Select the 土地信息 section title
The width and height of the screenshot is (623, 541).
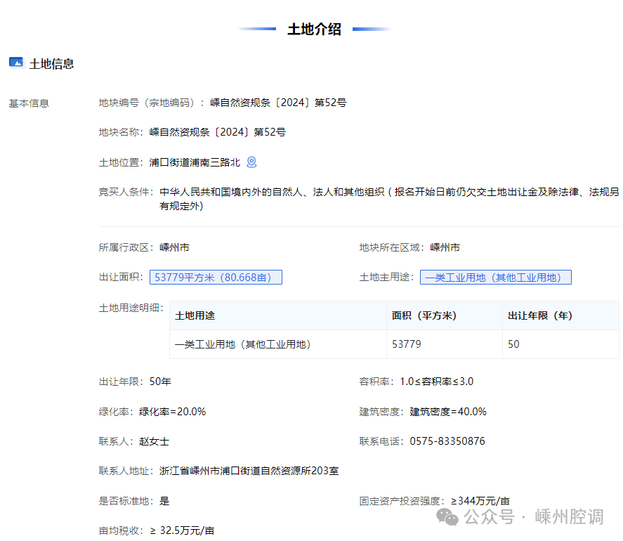[x=51, y=64]
